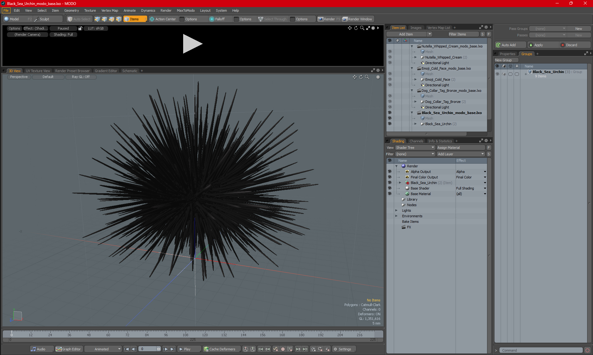Screen dimensions: 593x355
Task: Open Falloff tool
Action: tap(217, 19)
